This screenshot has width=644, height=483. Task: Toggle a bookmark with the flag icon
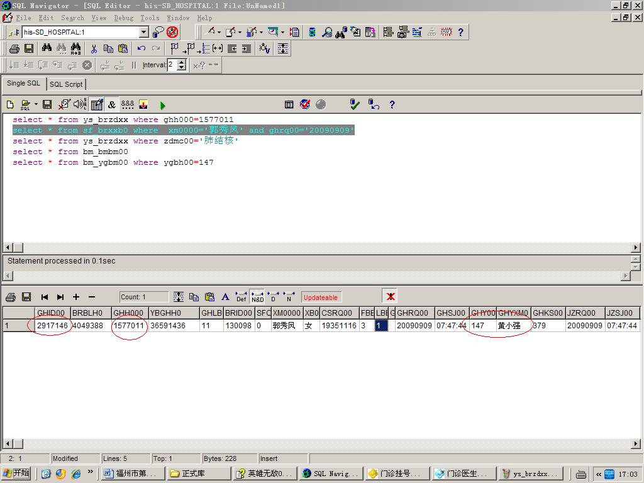(174, 48)
